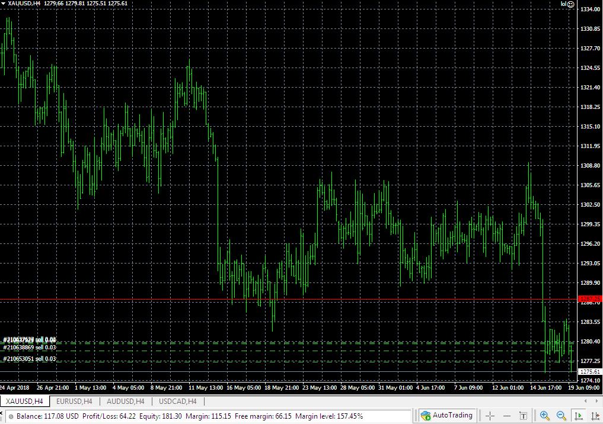Screen dimensions: 603x424
Task: Click the smiley expert advisor icon
Action: click(571, 4)
